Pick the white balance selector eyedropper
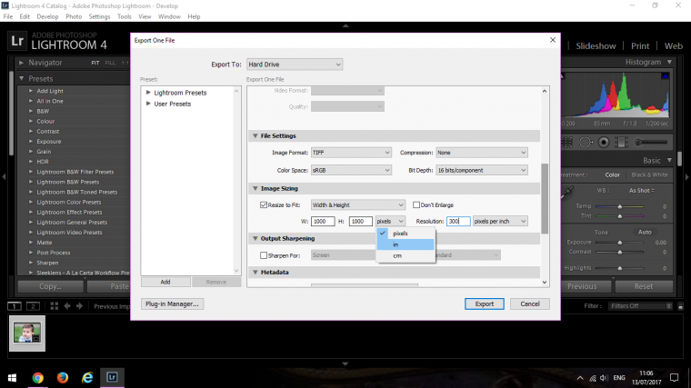This screenshot has width=691, height=388. tap(566, 193)
